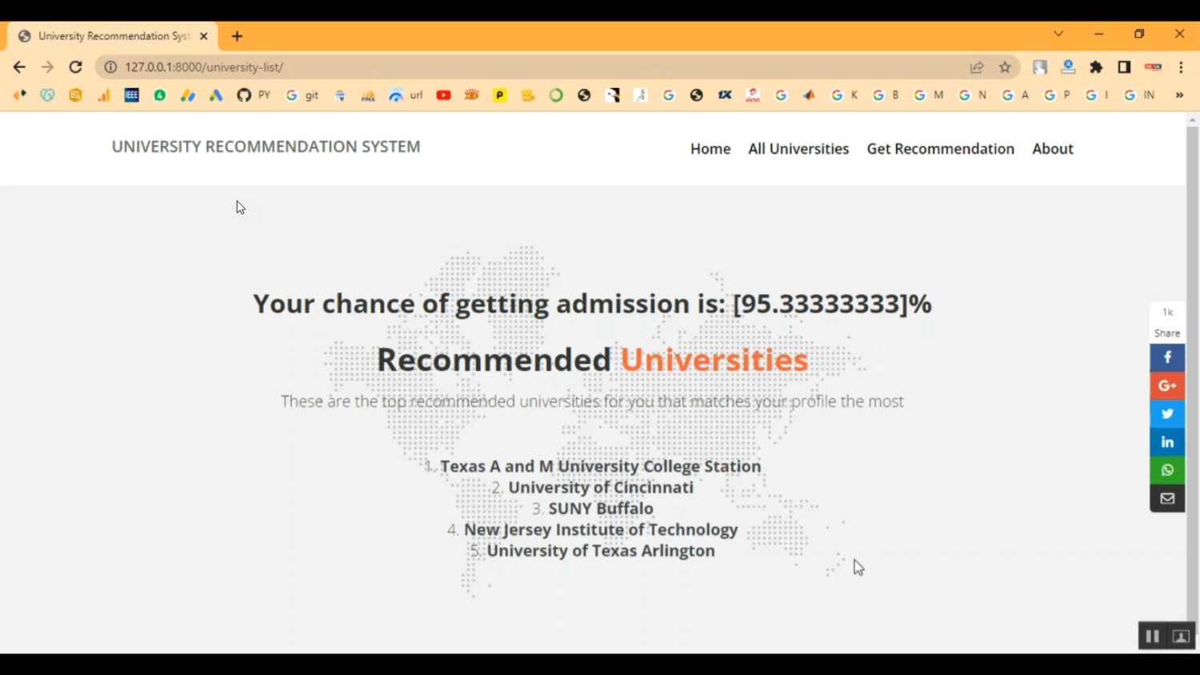Go to the Home page

[x=710, y=149]
